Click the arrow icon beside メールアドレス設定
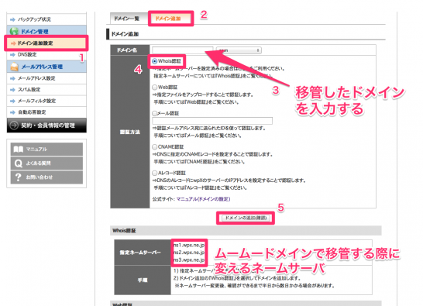 pos(12,78)
